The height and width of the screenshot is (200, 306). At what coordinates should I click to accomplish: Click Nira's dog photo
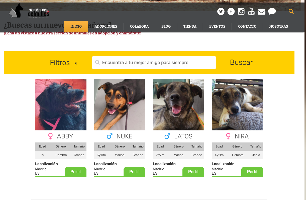pos(237,105)
